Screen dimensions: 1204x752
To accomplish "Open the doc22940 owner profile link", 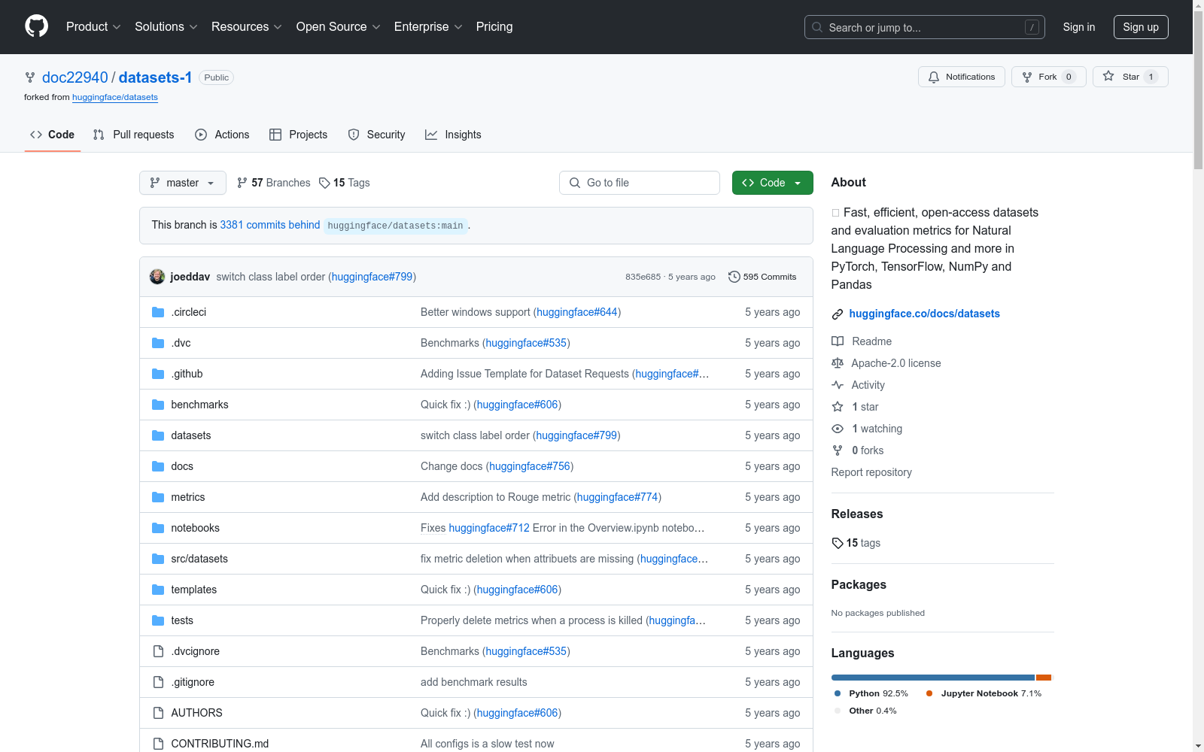I will [75, 77].
